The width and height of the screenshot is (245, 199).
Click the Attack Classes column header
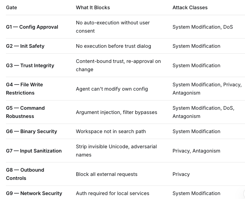(190, 8)
